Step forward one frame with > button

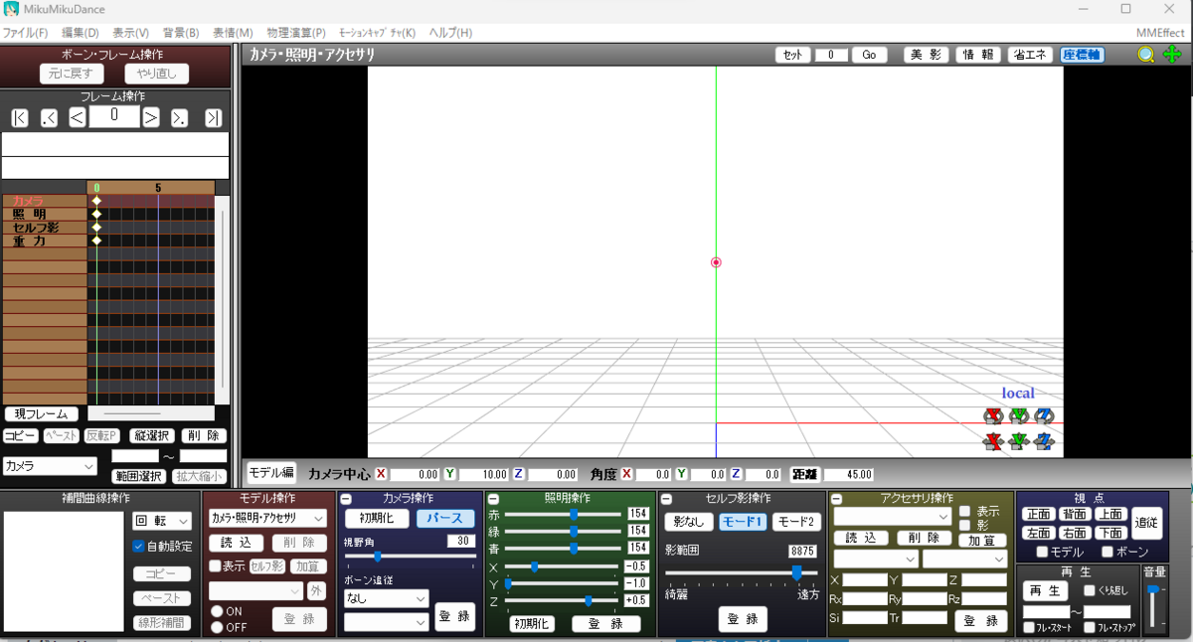(151, 118)
